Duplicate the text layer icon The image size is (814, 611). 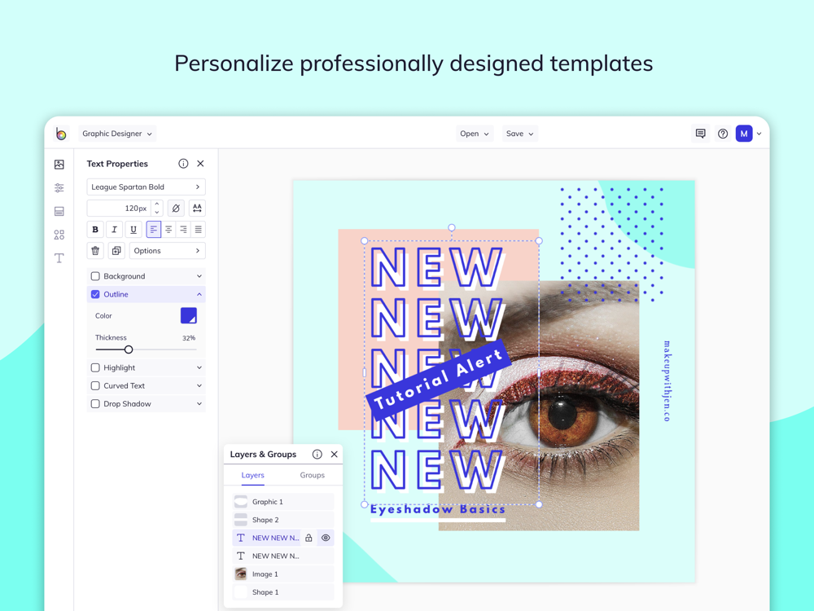[x=116, y=251]
